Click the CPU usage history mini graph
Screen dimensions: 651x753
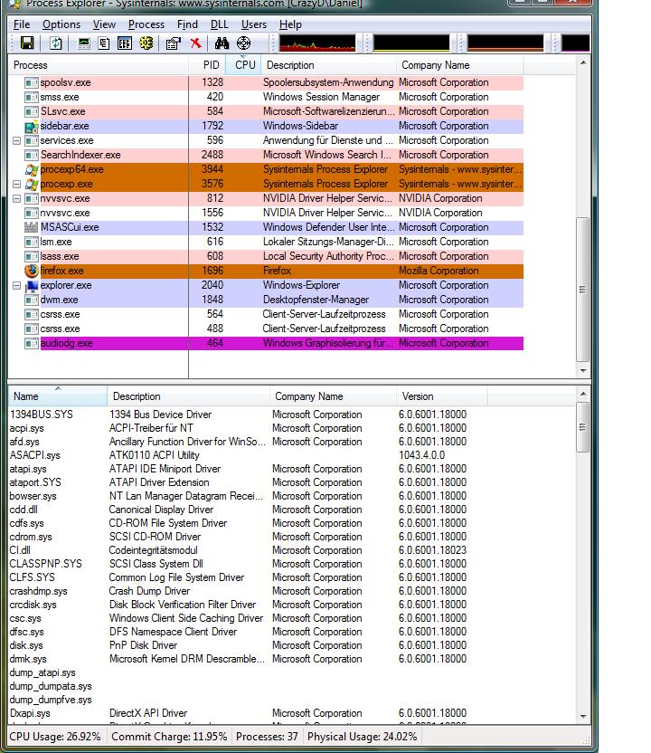click(x=317, y=43)
